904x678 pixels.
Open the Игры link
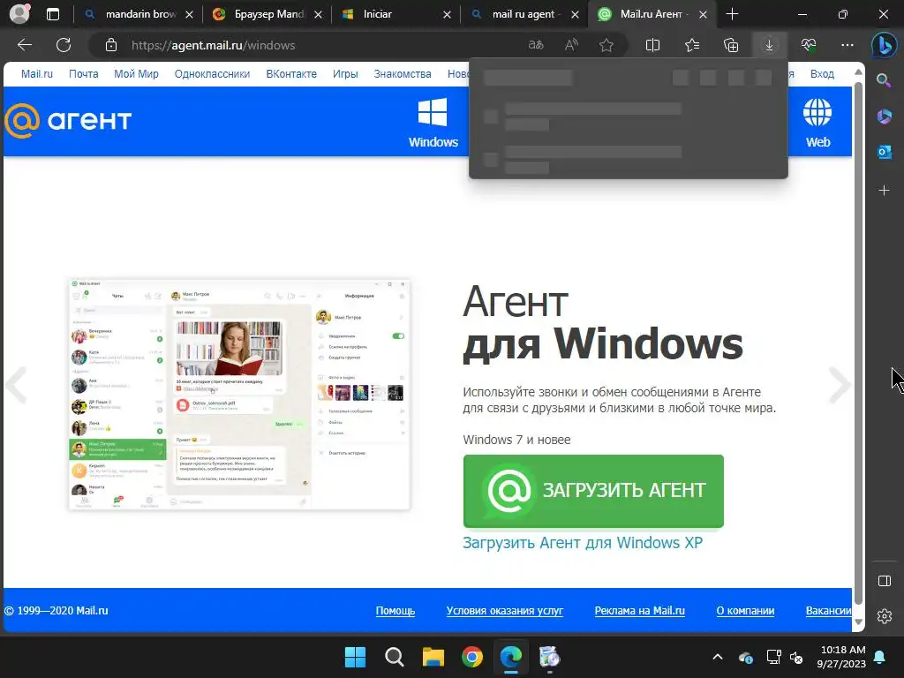tap(345, 74)
